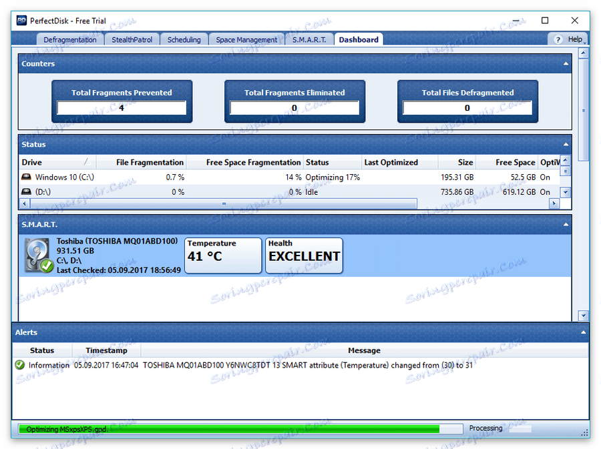Click the Temperature 41 °C tile
The image size is (601, 449).
pos(223,256)
